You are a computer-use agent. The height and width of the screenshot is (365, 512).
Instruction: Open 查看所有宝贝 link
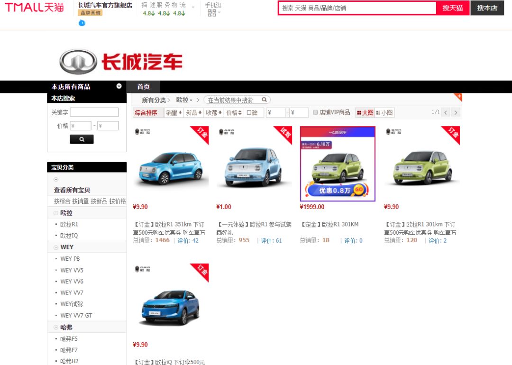(x=72, y=190)
